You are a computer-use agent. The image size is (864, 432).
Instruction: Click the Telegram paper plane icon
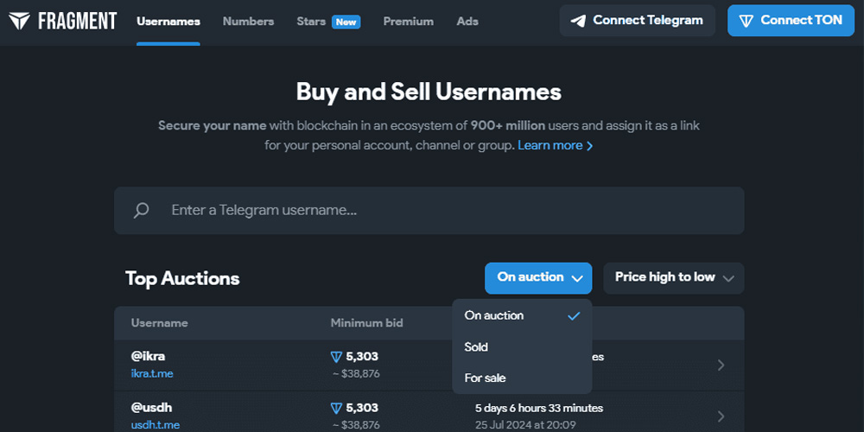[x=578, y=21]
